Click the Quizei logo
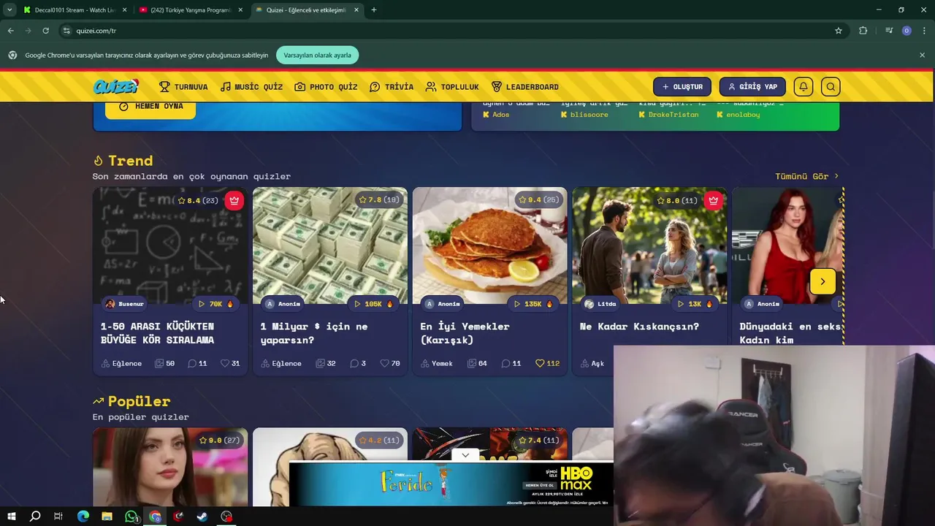Screen dimensions: 935x526 (115, 87)
